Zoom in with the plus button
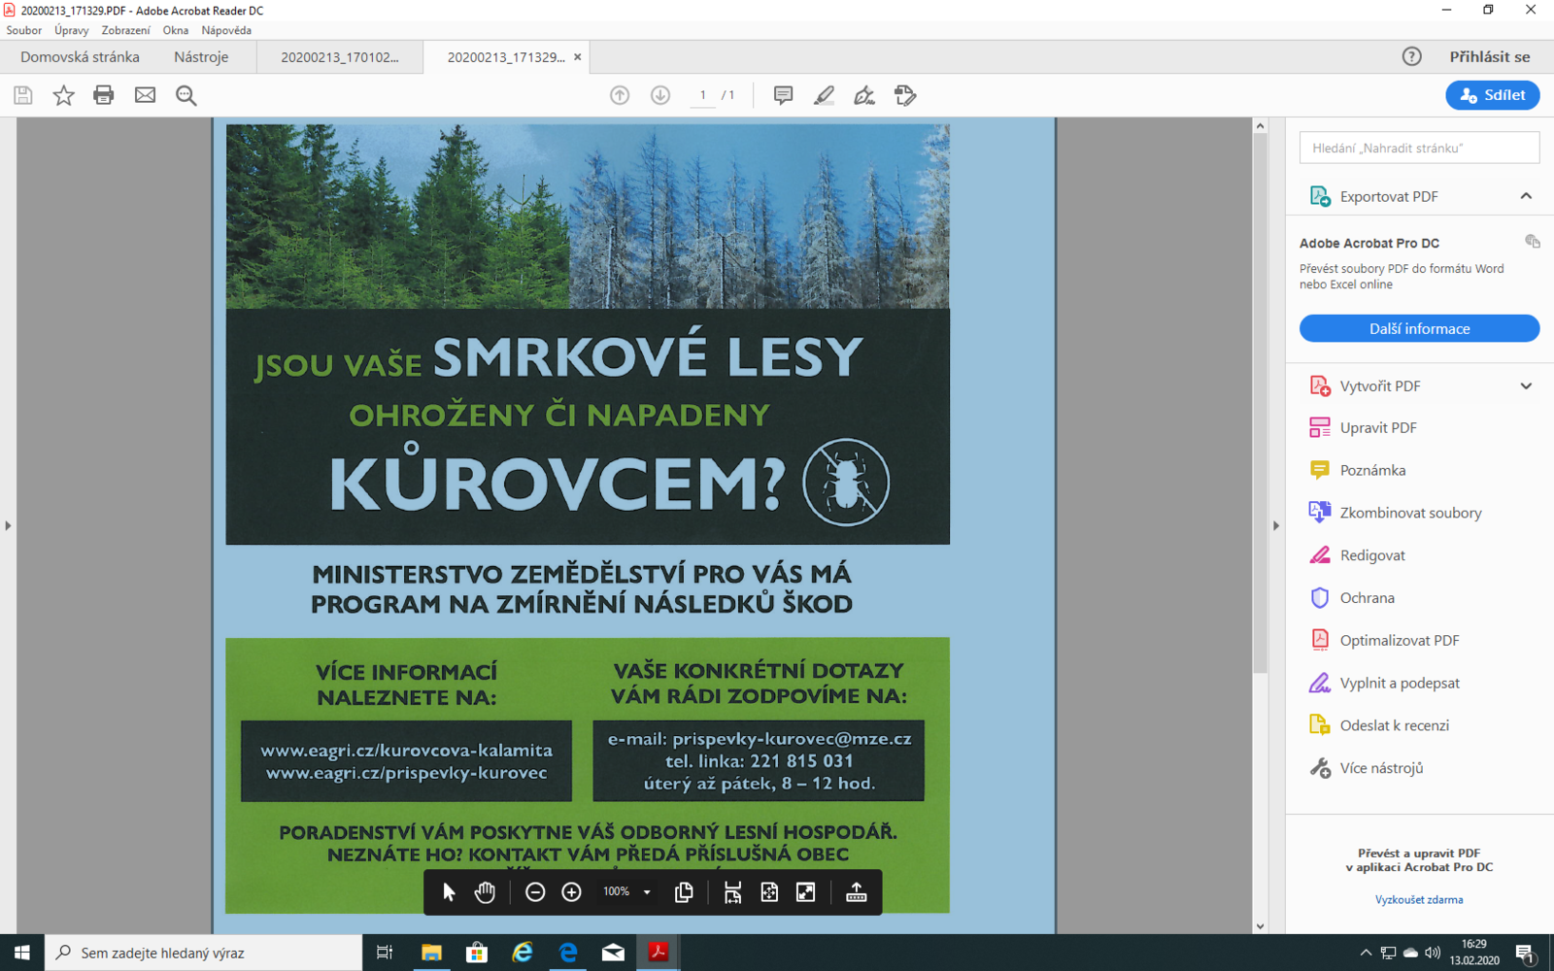 pos(572,892)
